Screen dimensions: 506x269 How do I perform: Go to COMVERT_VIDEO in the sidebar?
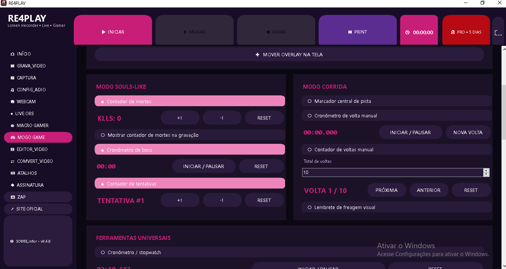38,161
